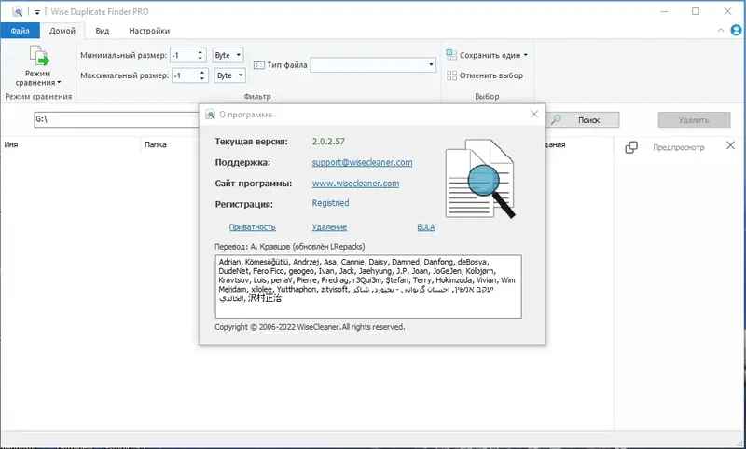Decrease the Максимальный размер value
The height and width of the screenshot is (449, 746).
pos(201,78)
